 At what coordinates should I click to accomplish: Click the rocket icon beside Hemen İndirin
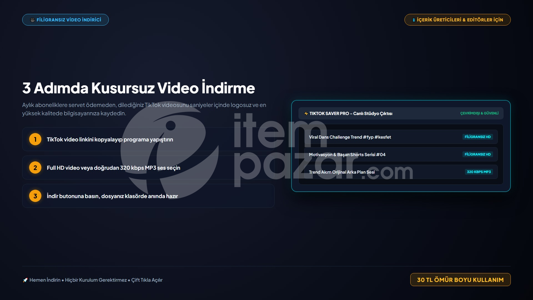[x=25, y=280]
